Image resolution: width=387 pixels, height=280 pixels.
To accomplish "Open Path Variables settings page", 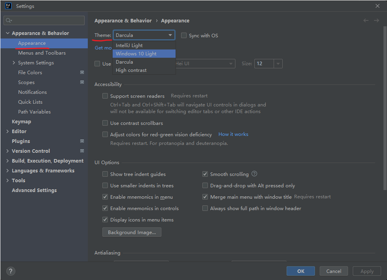I will (x=34, y=112).
